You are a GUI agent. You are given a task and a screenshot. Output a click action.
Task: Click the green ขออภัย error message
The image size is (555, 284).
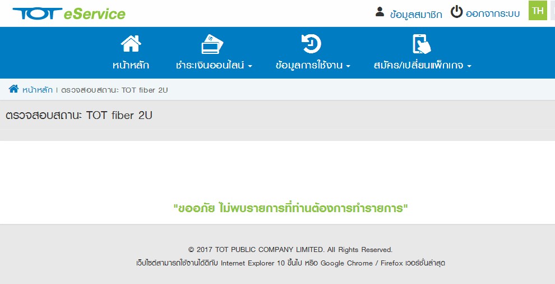(x=290, y=208)
